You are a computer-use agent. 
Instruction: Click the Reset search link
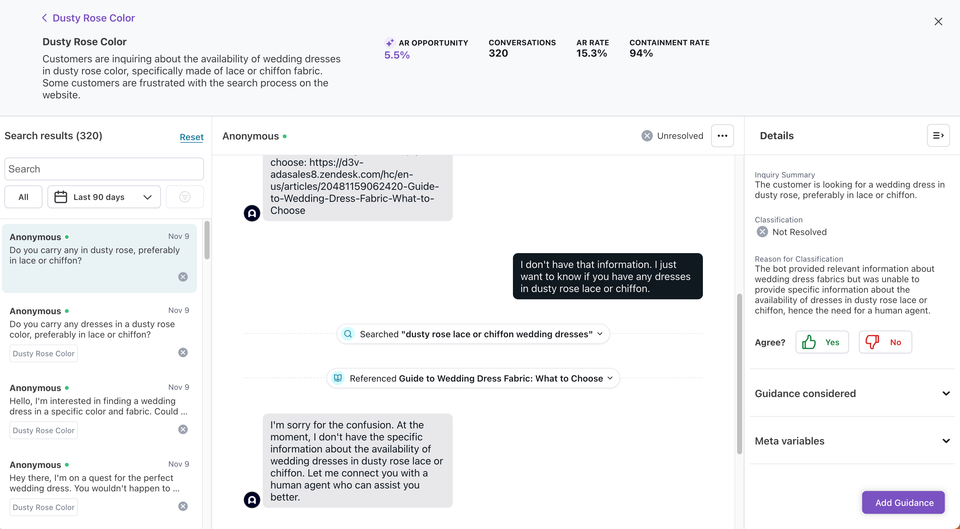point(192,137)
